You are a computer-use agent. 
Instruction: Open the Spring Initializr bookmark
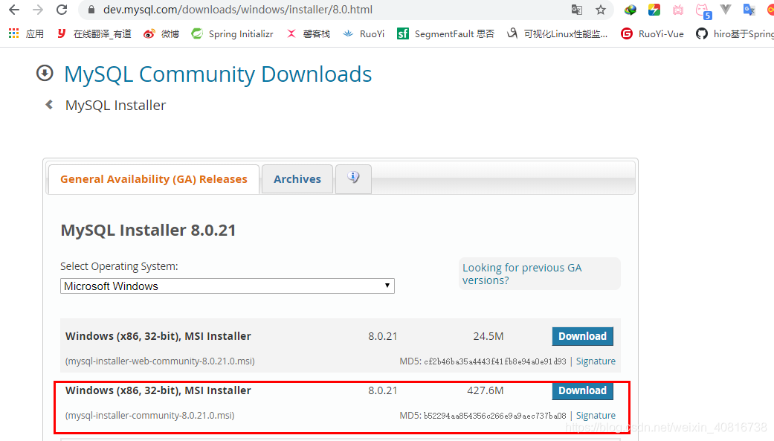pos(233,33)
